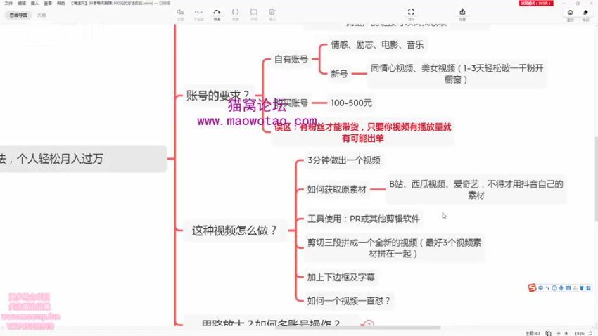Select topic 如何获取原素材
The image size is (598, 336).
pyautogui.click(x=336, y=189)
